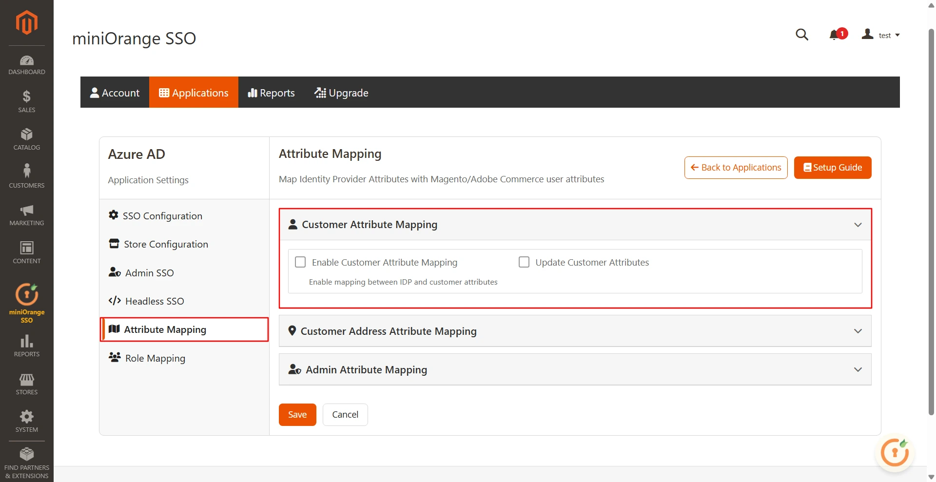The image size is (936, 482).
Task: Expand Customer Address Attribute Mapping
Action: 858,331
